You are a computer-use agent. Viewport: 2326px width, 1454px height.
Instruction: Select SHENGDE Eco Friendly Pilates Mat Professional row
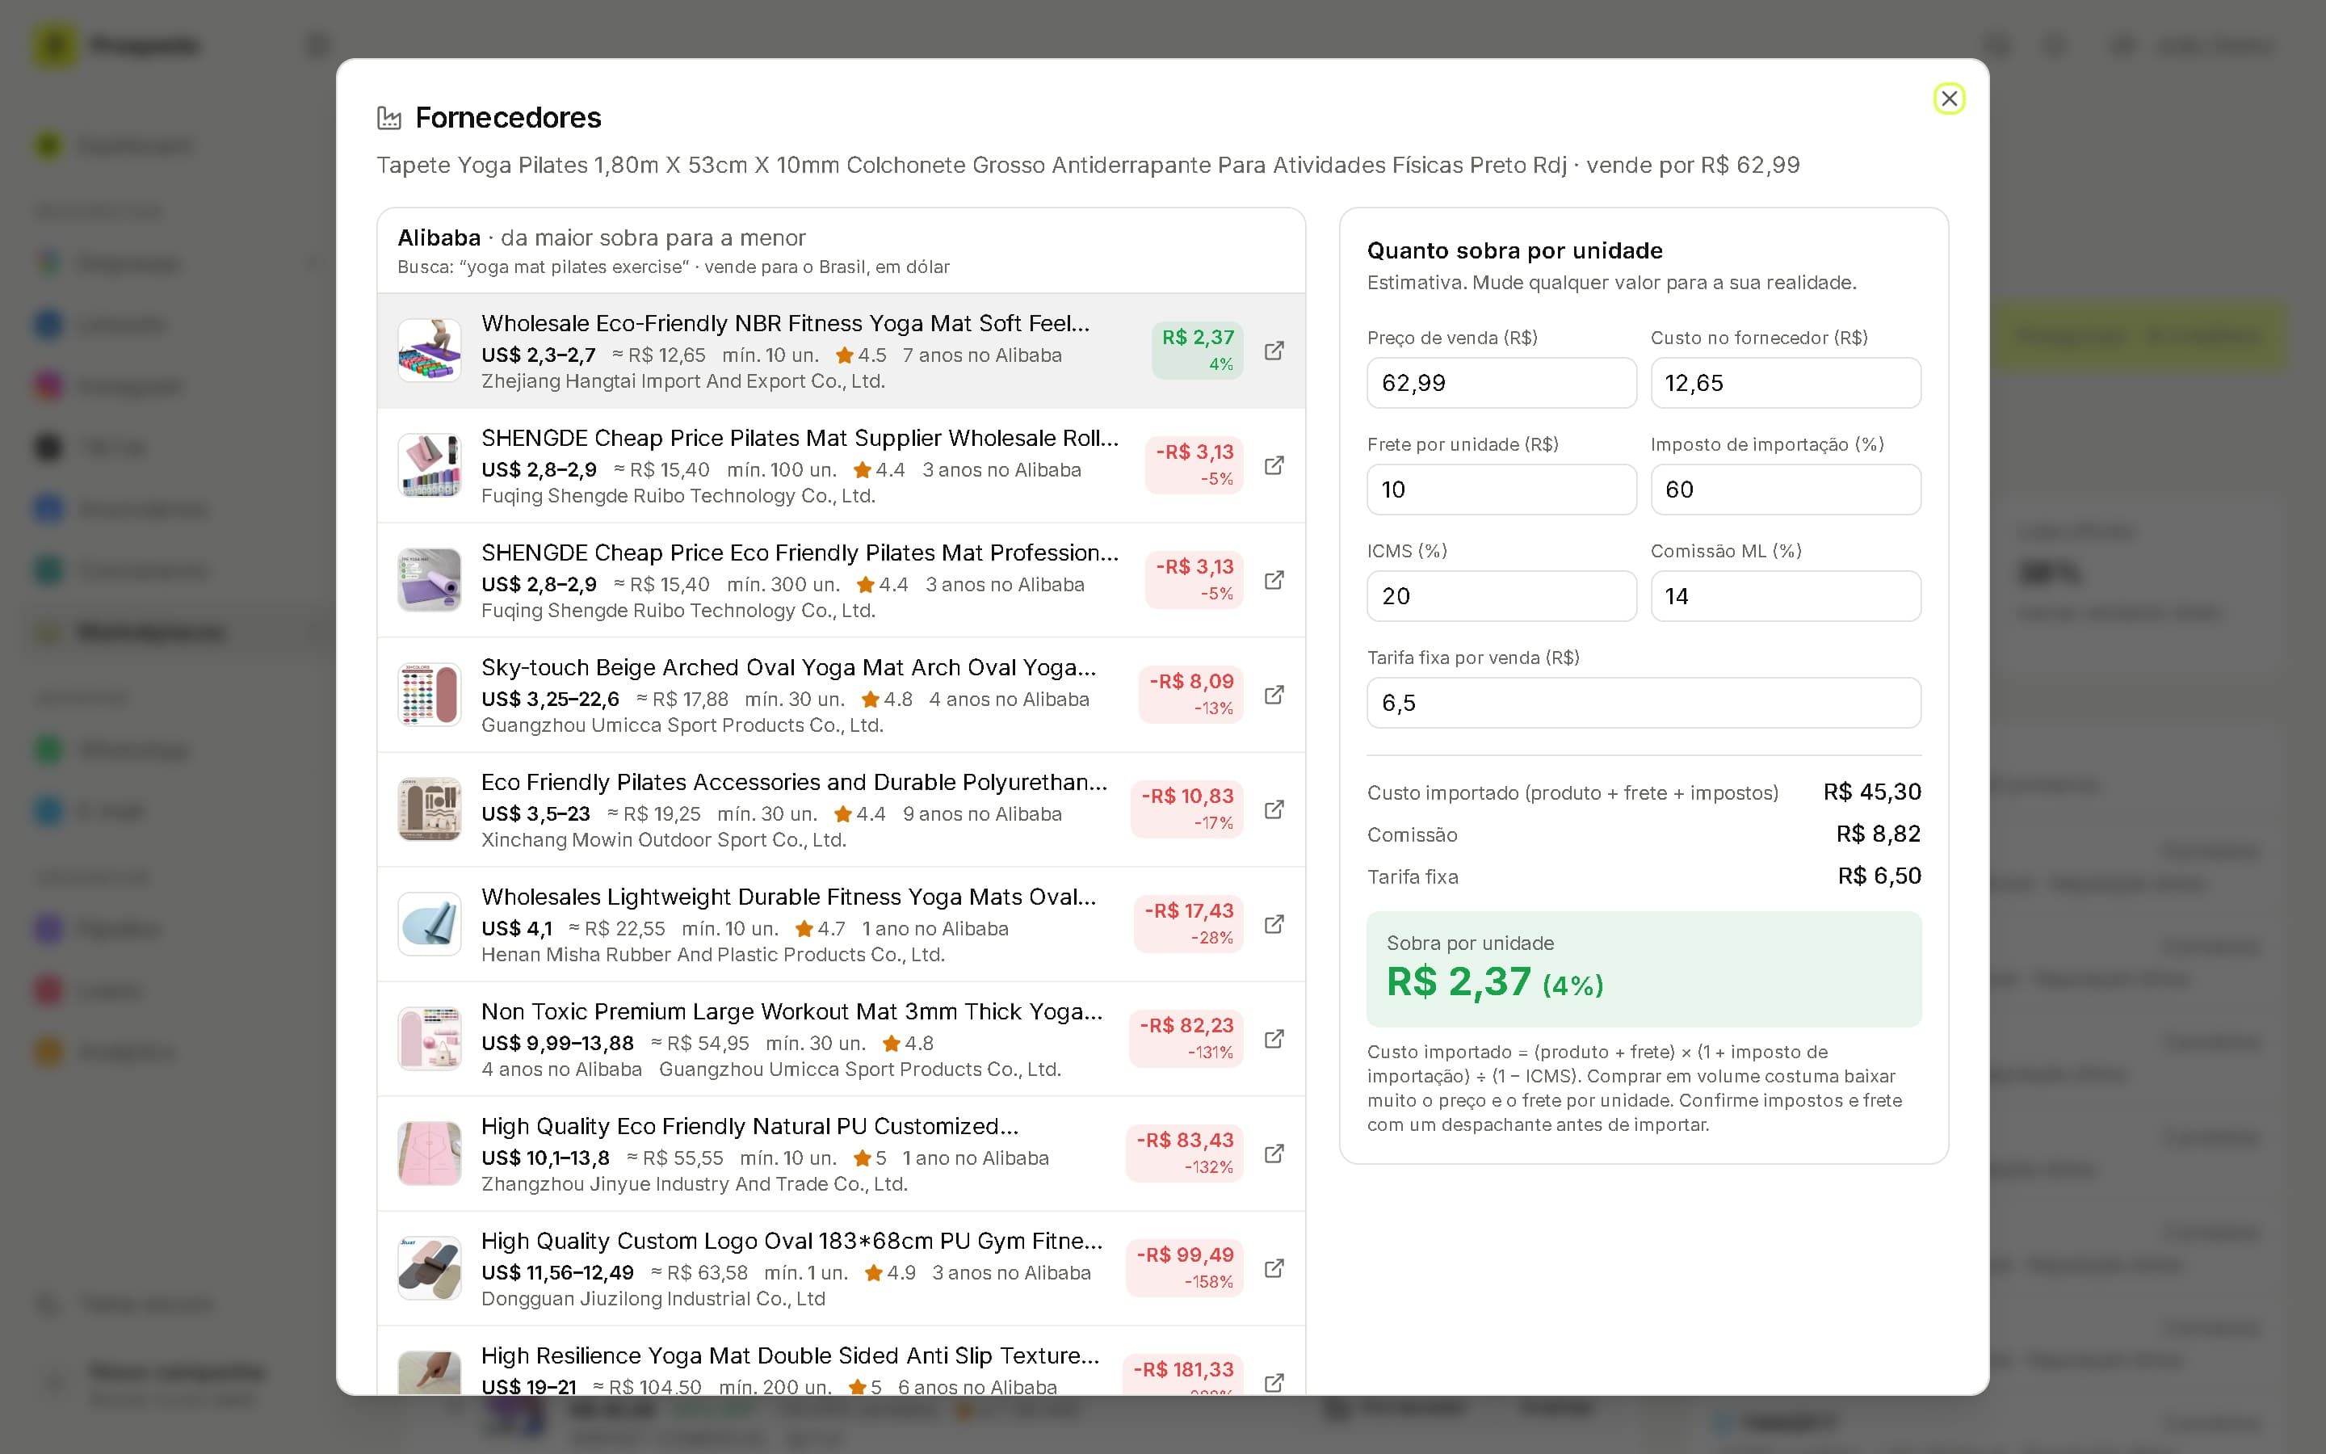tap(841, 580)
